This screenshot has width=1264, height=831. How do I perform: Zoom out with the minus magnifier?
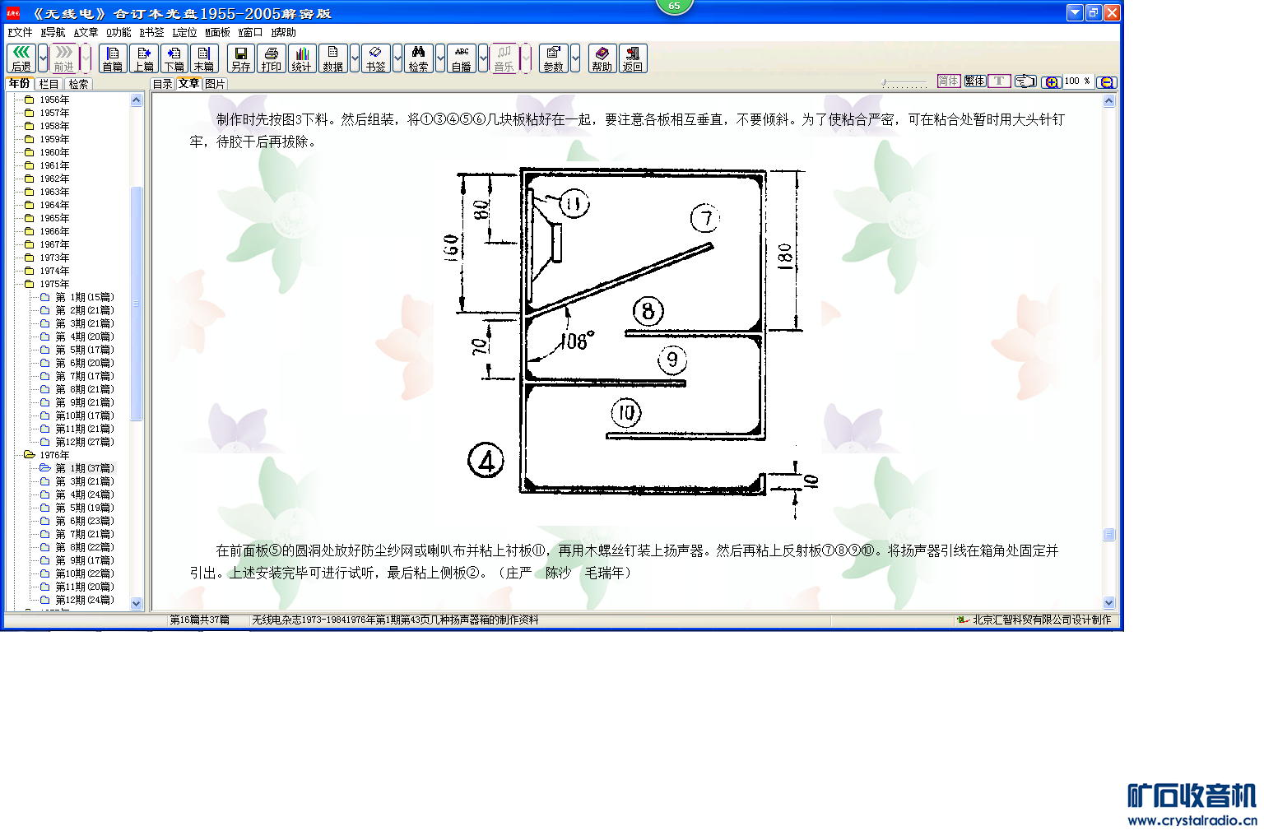pos(1108,81)
